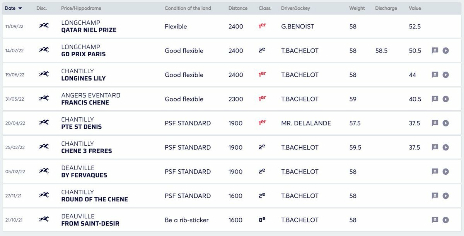Image resolution: width=464 pixels, height=236 pixels.
Task: Open notes icon for By Fervaques race
Action: tap(435, 172)
